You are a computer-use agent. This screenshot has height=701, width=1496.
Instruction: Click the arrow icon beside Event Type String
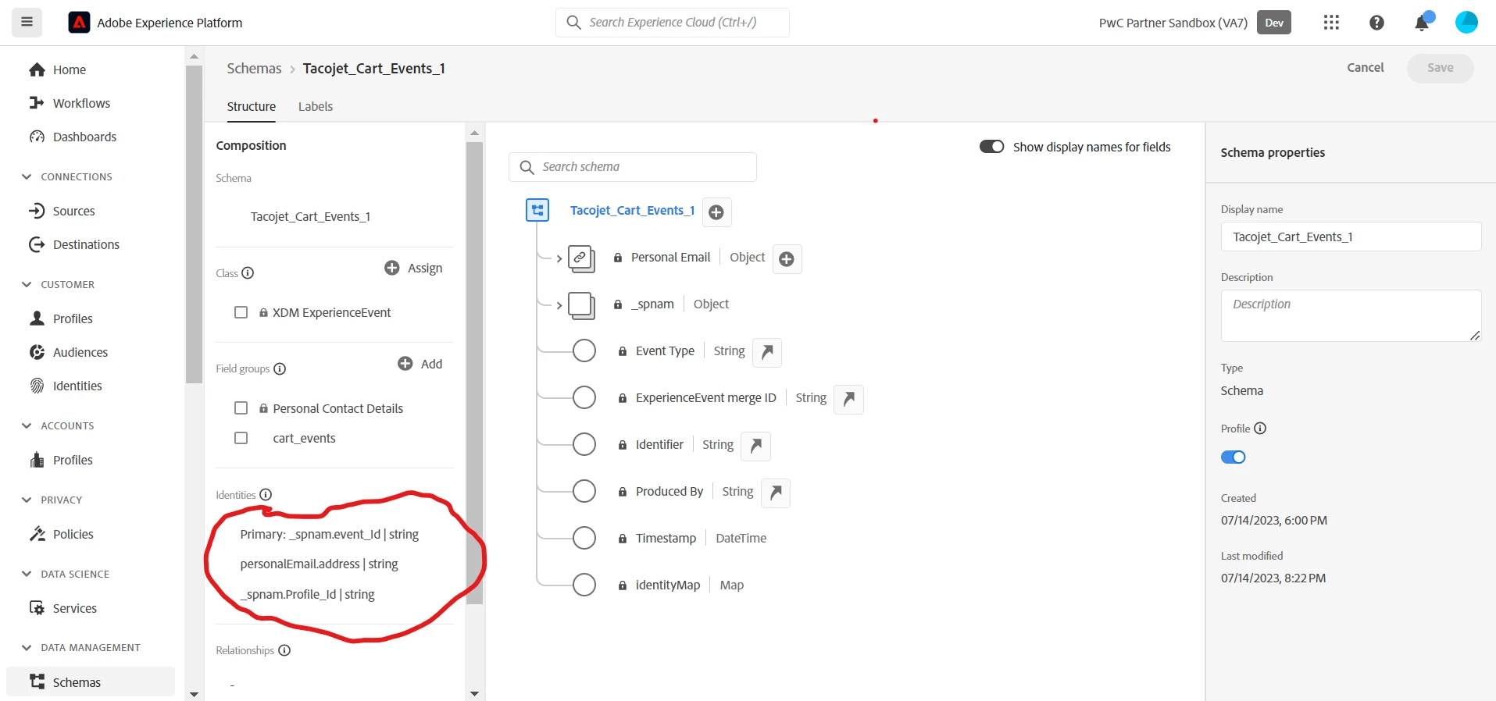pyautogui.click(x=767, y=352)
